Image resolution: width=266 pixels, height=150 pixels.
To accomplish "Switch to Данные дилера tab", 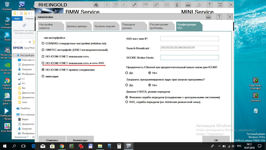I will pyautogui.click(x=78, y=26).
